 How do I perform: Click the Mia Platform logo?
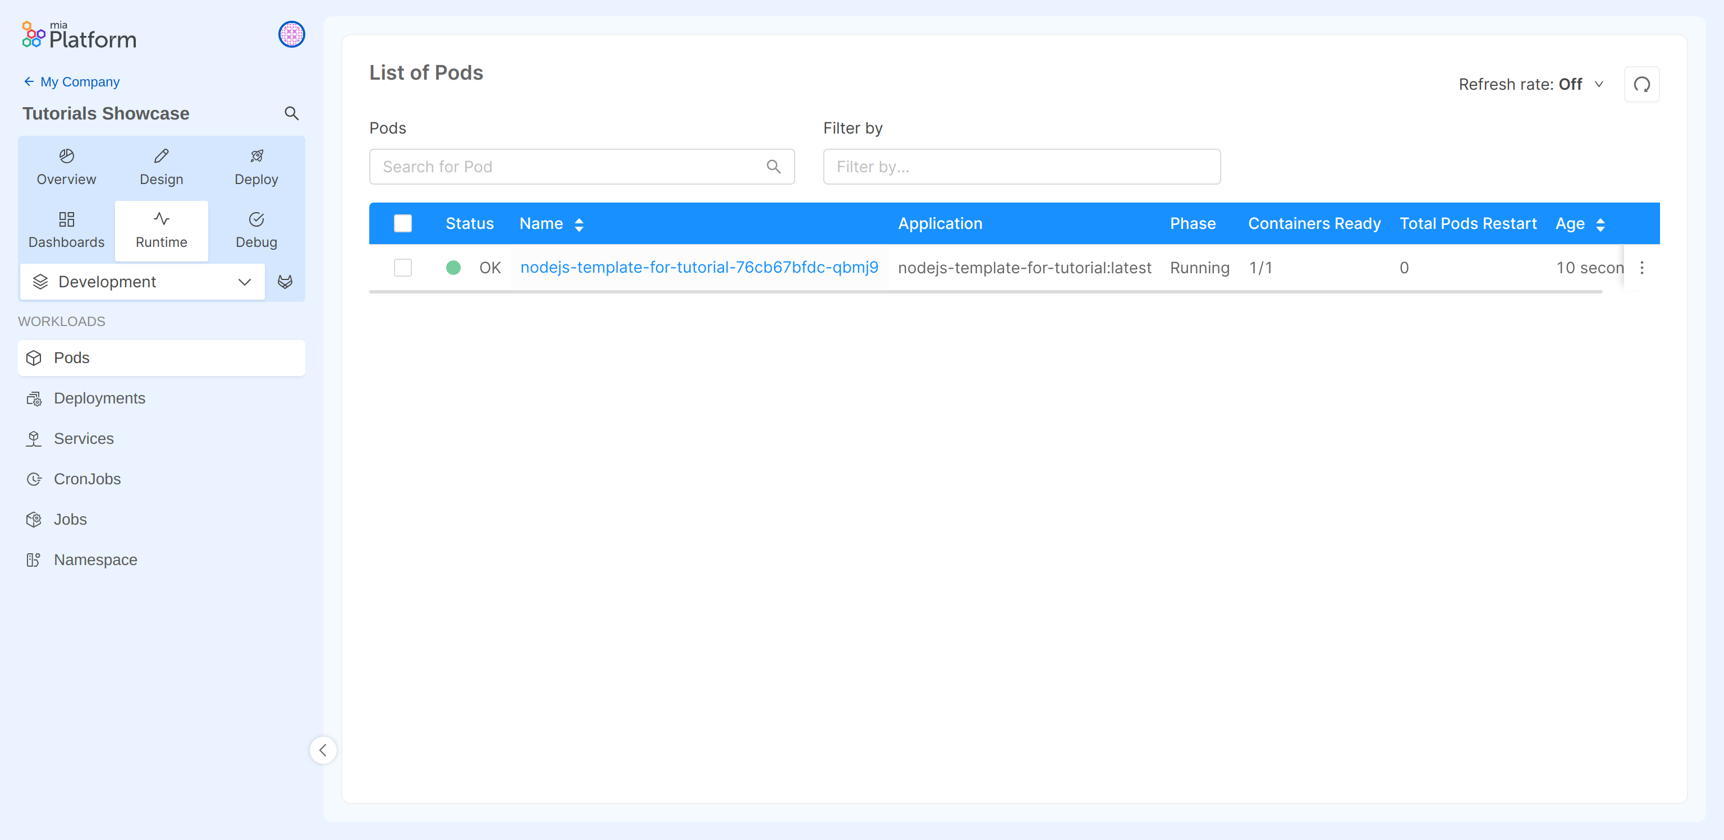click(79, 35)
